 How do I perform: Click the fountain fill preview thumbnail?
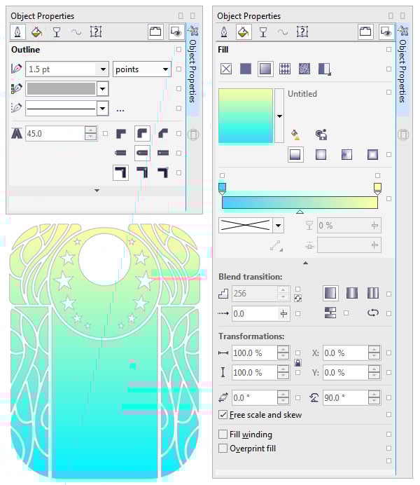246,116
